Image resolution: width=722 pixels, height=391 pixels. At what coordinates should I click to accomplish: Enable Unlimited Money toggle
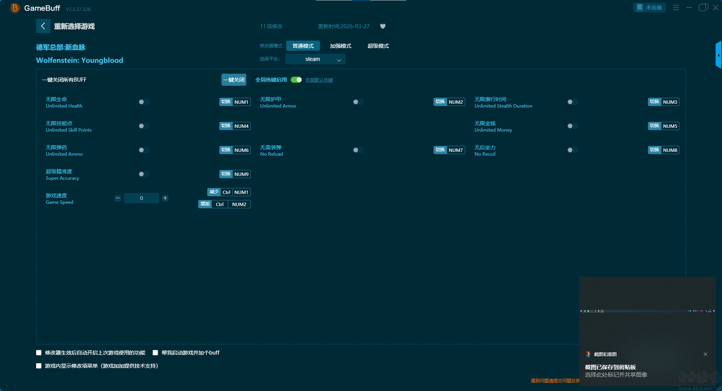[x=573, y=126]
